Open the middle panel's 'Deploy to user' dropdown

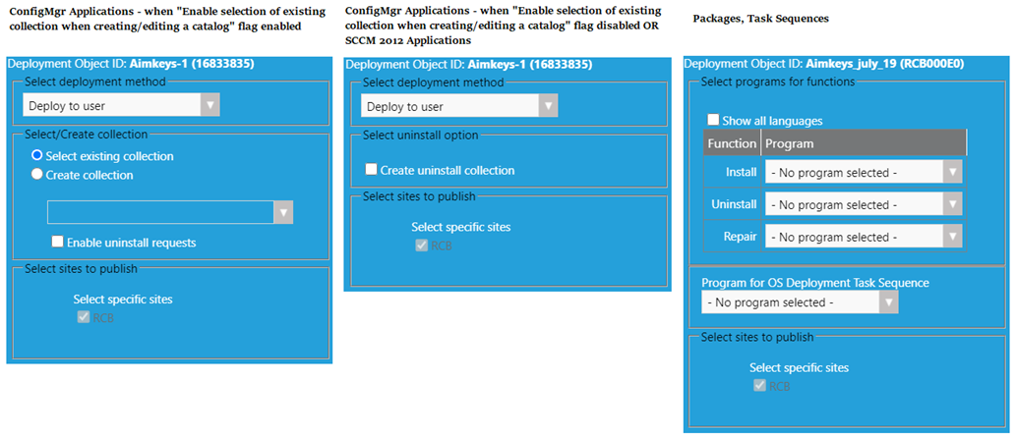pyautogui.click(x=458, y=106)
